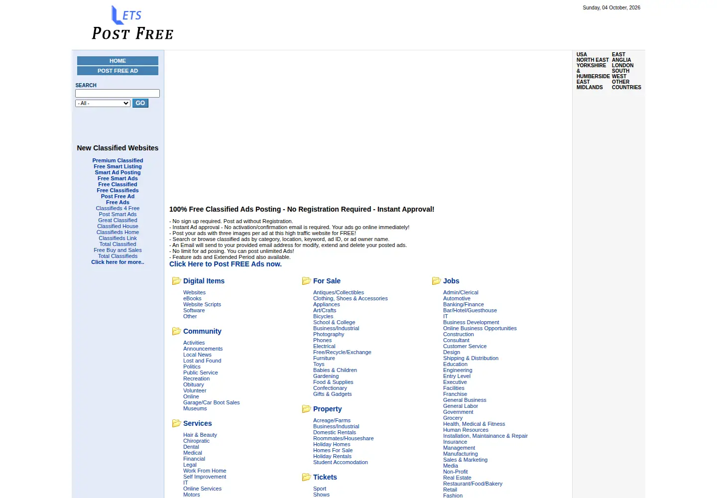This screenshot has width=717, height=498.
Task: Browse the Sales & Marketing jobs
Action: click(x=465, y=460)
